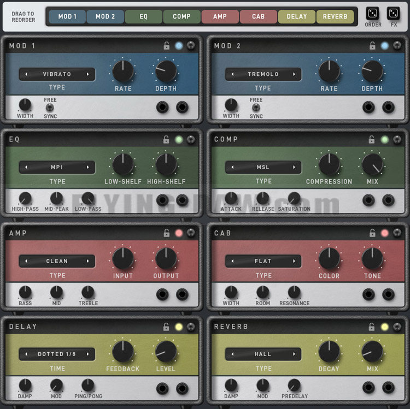Open the HALL reverb type selector
Screen dimensions: 410x409
tap(263, 354)
